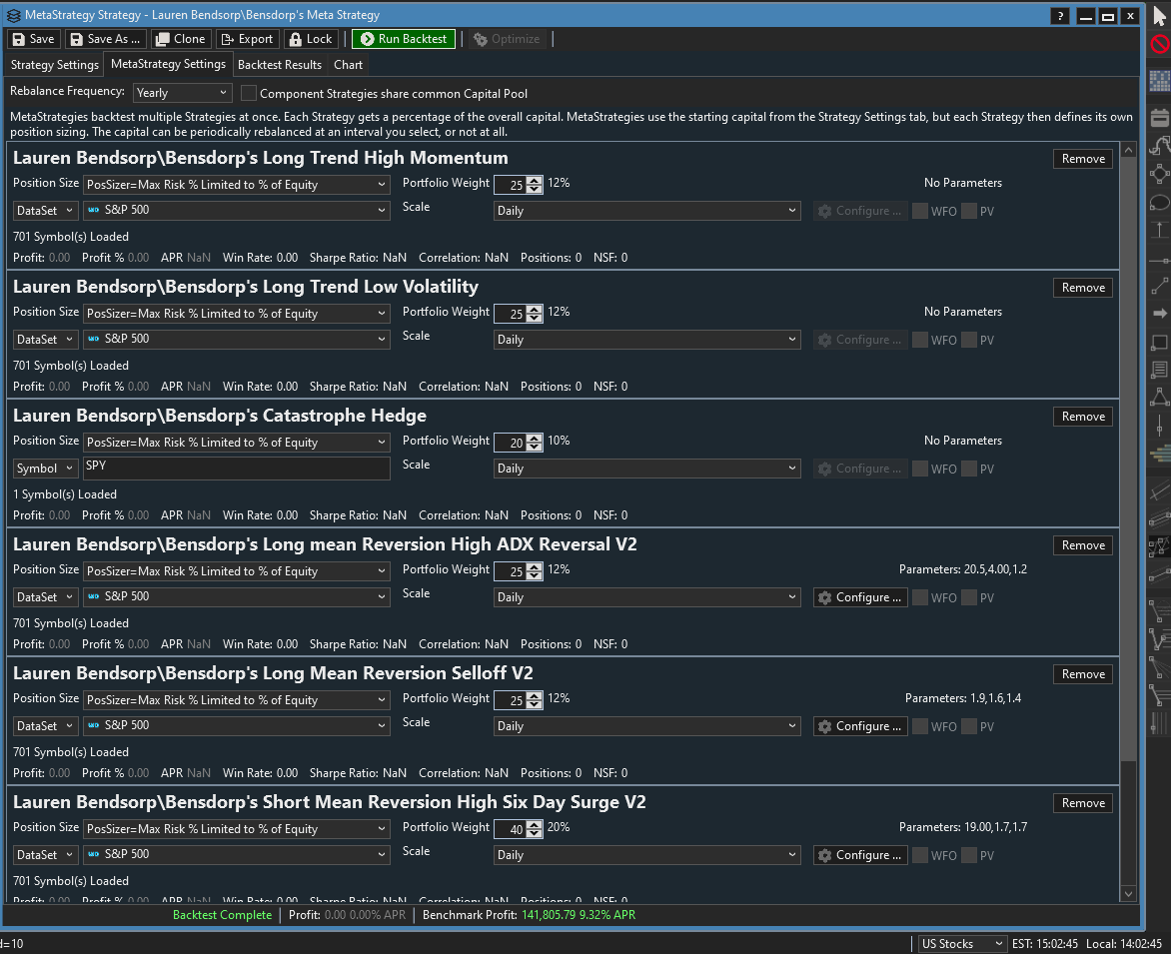Open Position Size dropdown for Long Trend High Momentum
The width and height of the screenshot is (1171, 954).
point(236,185)
